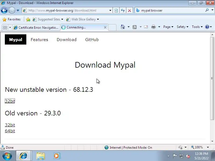Open Windows Explorer folder taskbar icon
Screen dimensions: 215x161
[x=41, y=156]
